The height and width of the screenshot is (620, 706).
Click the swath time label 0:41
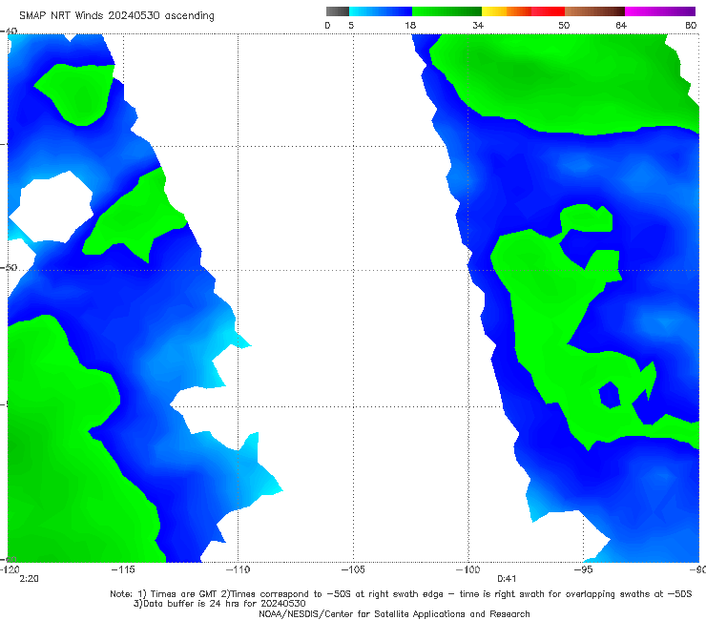click(507, 579)
